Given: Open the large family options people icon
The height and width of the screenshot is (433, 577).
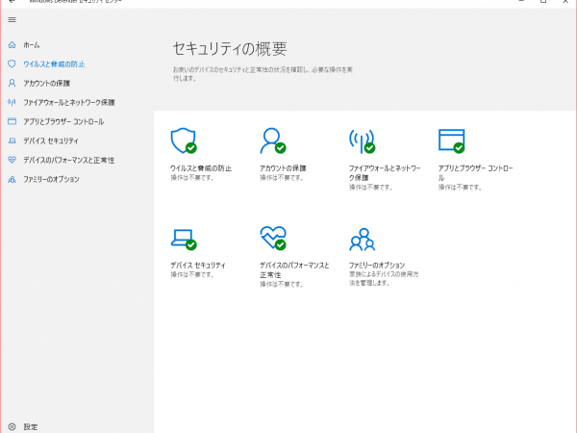Looking at the screenshot, I should tap(363, 240).
